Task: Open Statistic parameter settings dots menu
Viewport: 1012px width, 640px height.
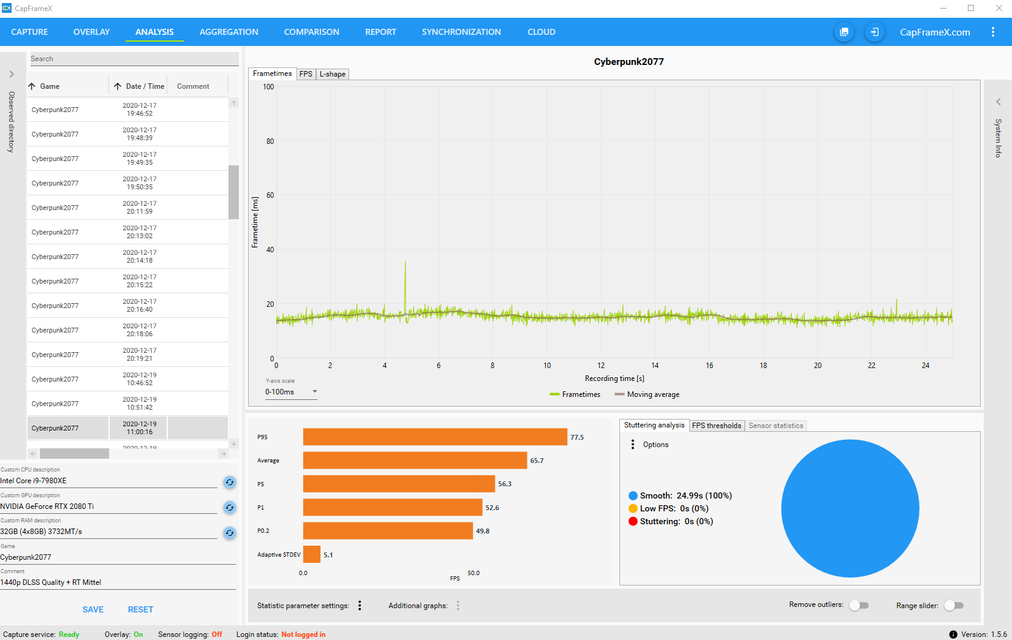Action: (x=360, y=605)
